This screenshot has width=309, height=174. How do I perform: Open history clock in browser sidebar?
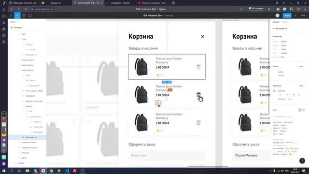tap(4, 16)
